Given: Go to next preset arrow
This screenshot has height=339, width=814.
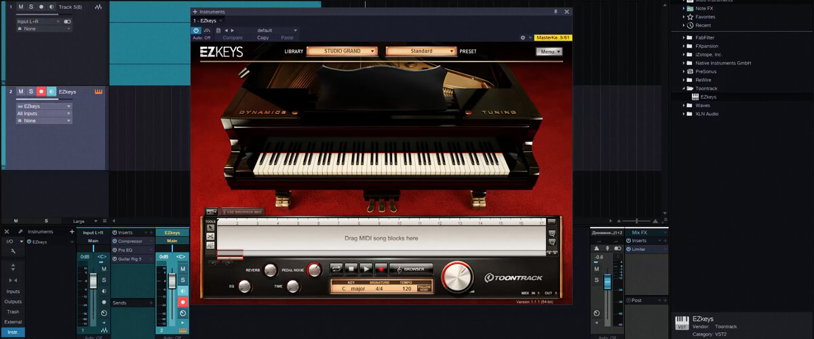Looking at the screenshot, I should point(233,31).
